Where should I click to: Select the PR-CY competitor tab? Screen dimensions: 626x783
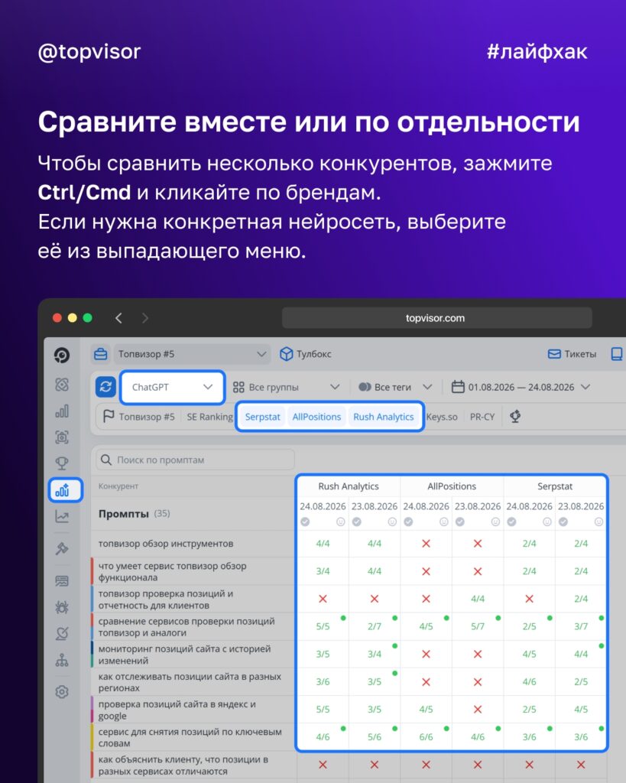coord(482,417)
